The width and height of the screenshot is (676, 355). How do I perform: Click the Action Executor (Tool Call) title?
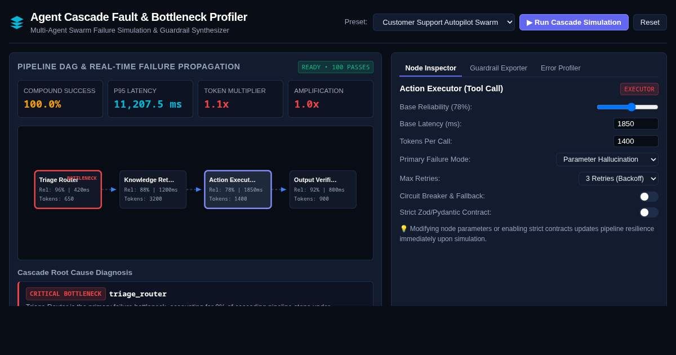451,88
